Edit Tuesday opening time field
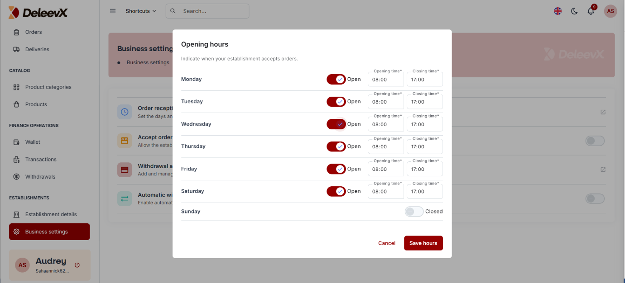Image resolution: width=625 pixels, height=283 pixels. [x=386, y=102]
